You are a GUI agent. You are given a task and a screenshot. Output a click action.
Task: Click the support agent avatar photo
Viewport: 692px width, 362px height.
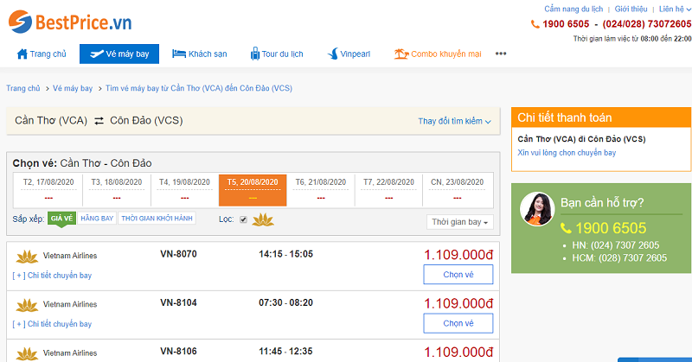tap(536, 208)
